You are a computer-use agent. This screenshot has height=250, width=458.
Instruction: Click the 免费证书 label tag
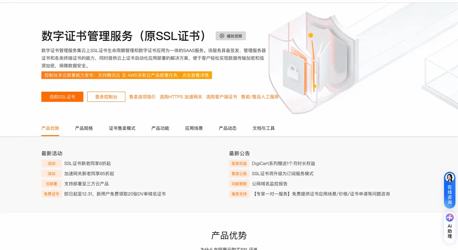(x=51, y=194)
